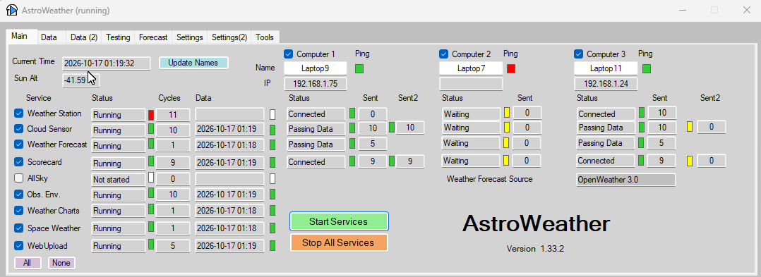This screenshot has height=277, width=761.
Task: Click the All services selection button
Action: pos(27,263)
